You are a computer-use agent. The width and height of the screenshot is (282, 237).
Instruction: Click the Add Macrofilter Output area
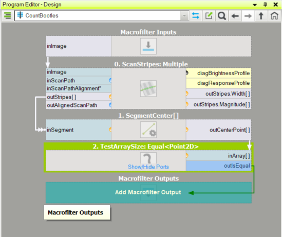[x=148, y=192]
